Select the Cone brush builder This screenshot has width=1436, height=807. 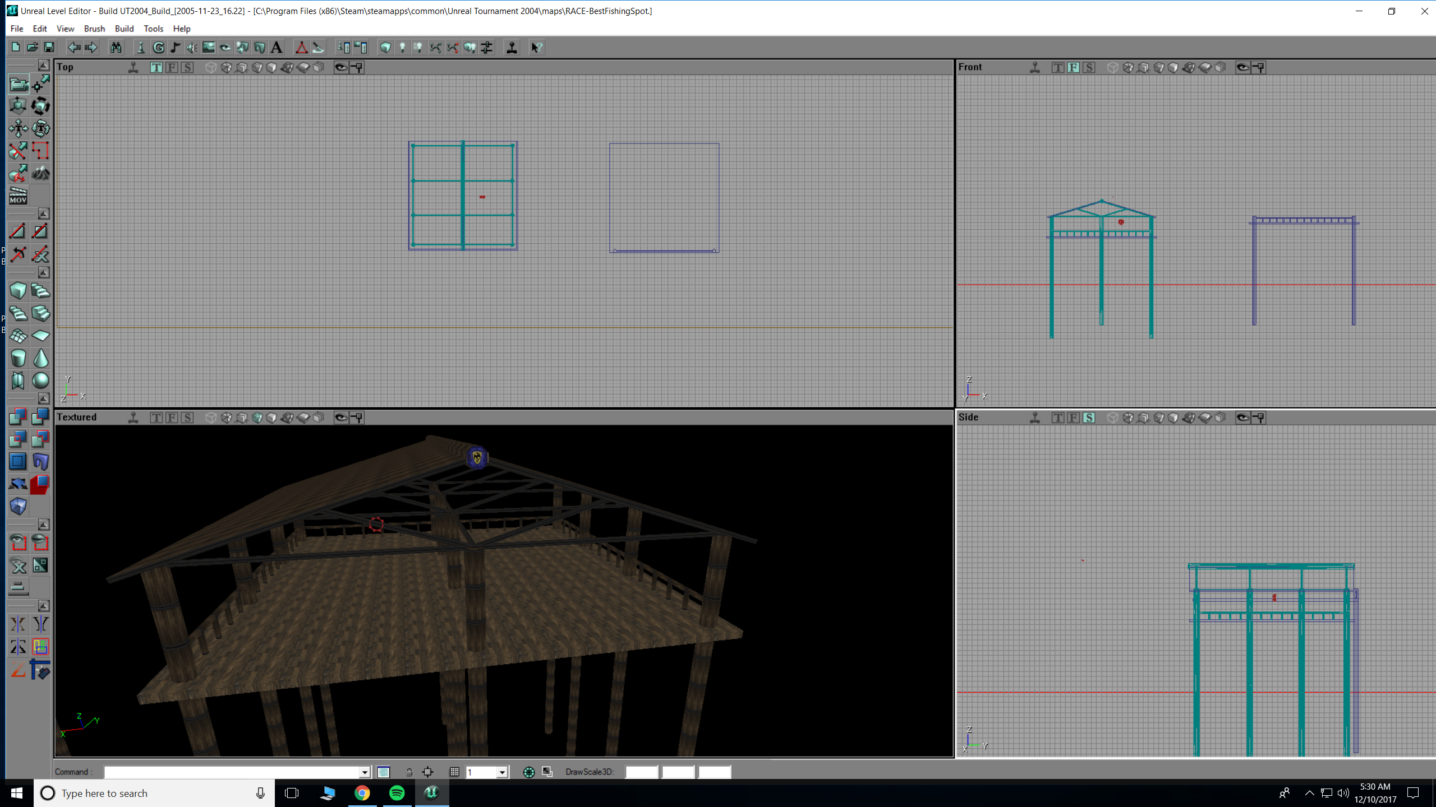40,358
